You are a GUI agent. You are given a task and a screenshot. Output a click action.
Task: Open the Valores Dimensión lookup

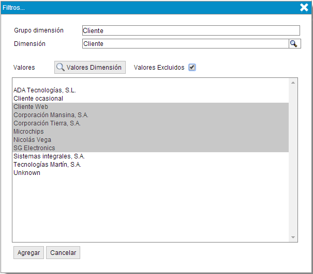(x=90, y=67)
